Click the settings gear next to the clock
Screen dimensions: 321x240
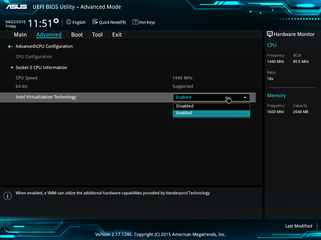click(56, 21)
